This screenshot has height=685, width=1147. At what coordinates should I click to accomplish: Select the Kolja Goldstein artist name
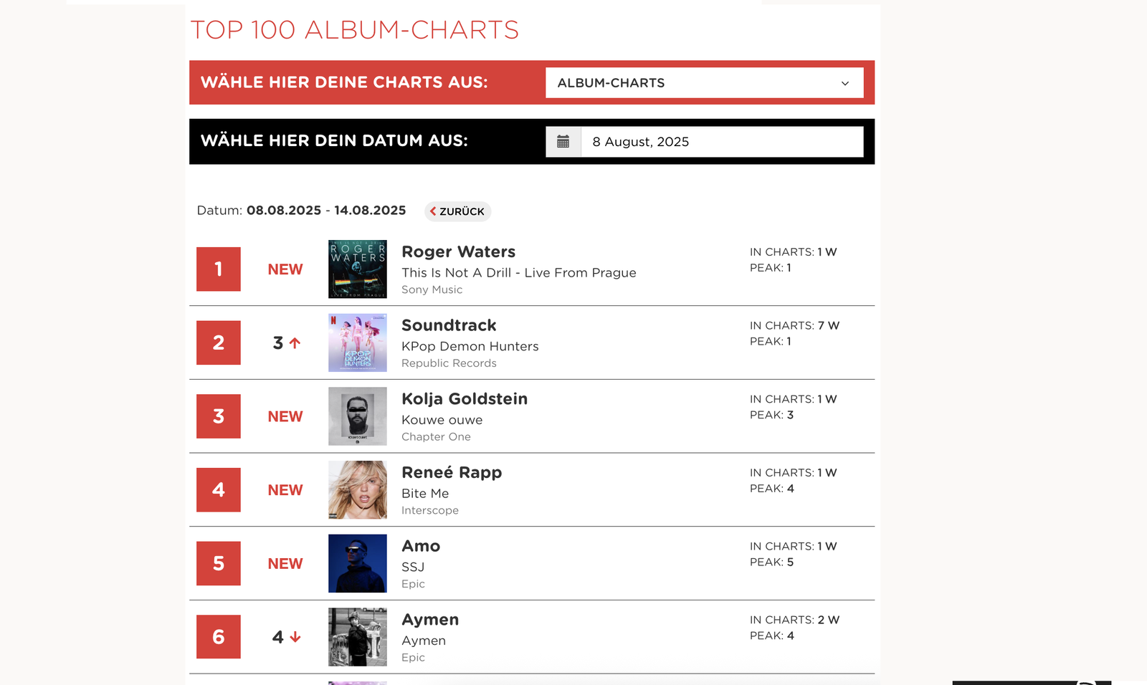pyautogui.click(x=465, y=398)
